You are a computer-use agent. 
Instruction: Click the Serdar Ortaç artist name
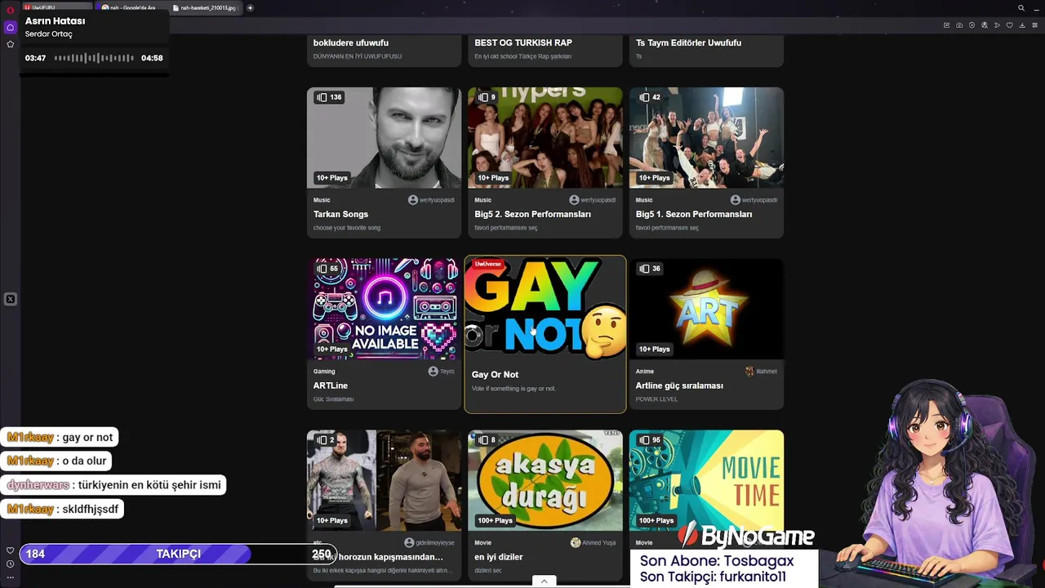pos(48,34)
